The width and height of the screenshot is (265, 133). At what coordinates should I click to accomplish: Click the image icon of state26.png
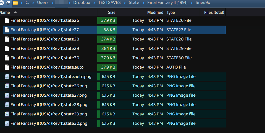tap(7, 86)
